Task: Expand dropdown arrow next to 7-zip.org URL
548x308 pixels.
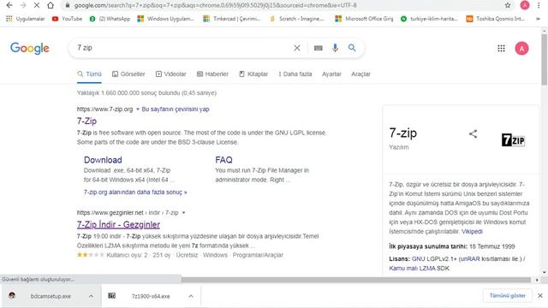Action: click(x=138, y=110)
